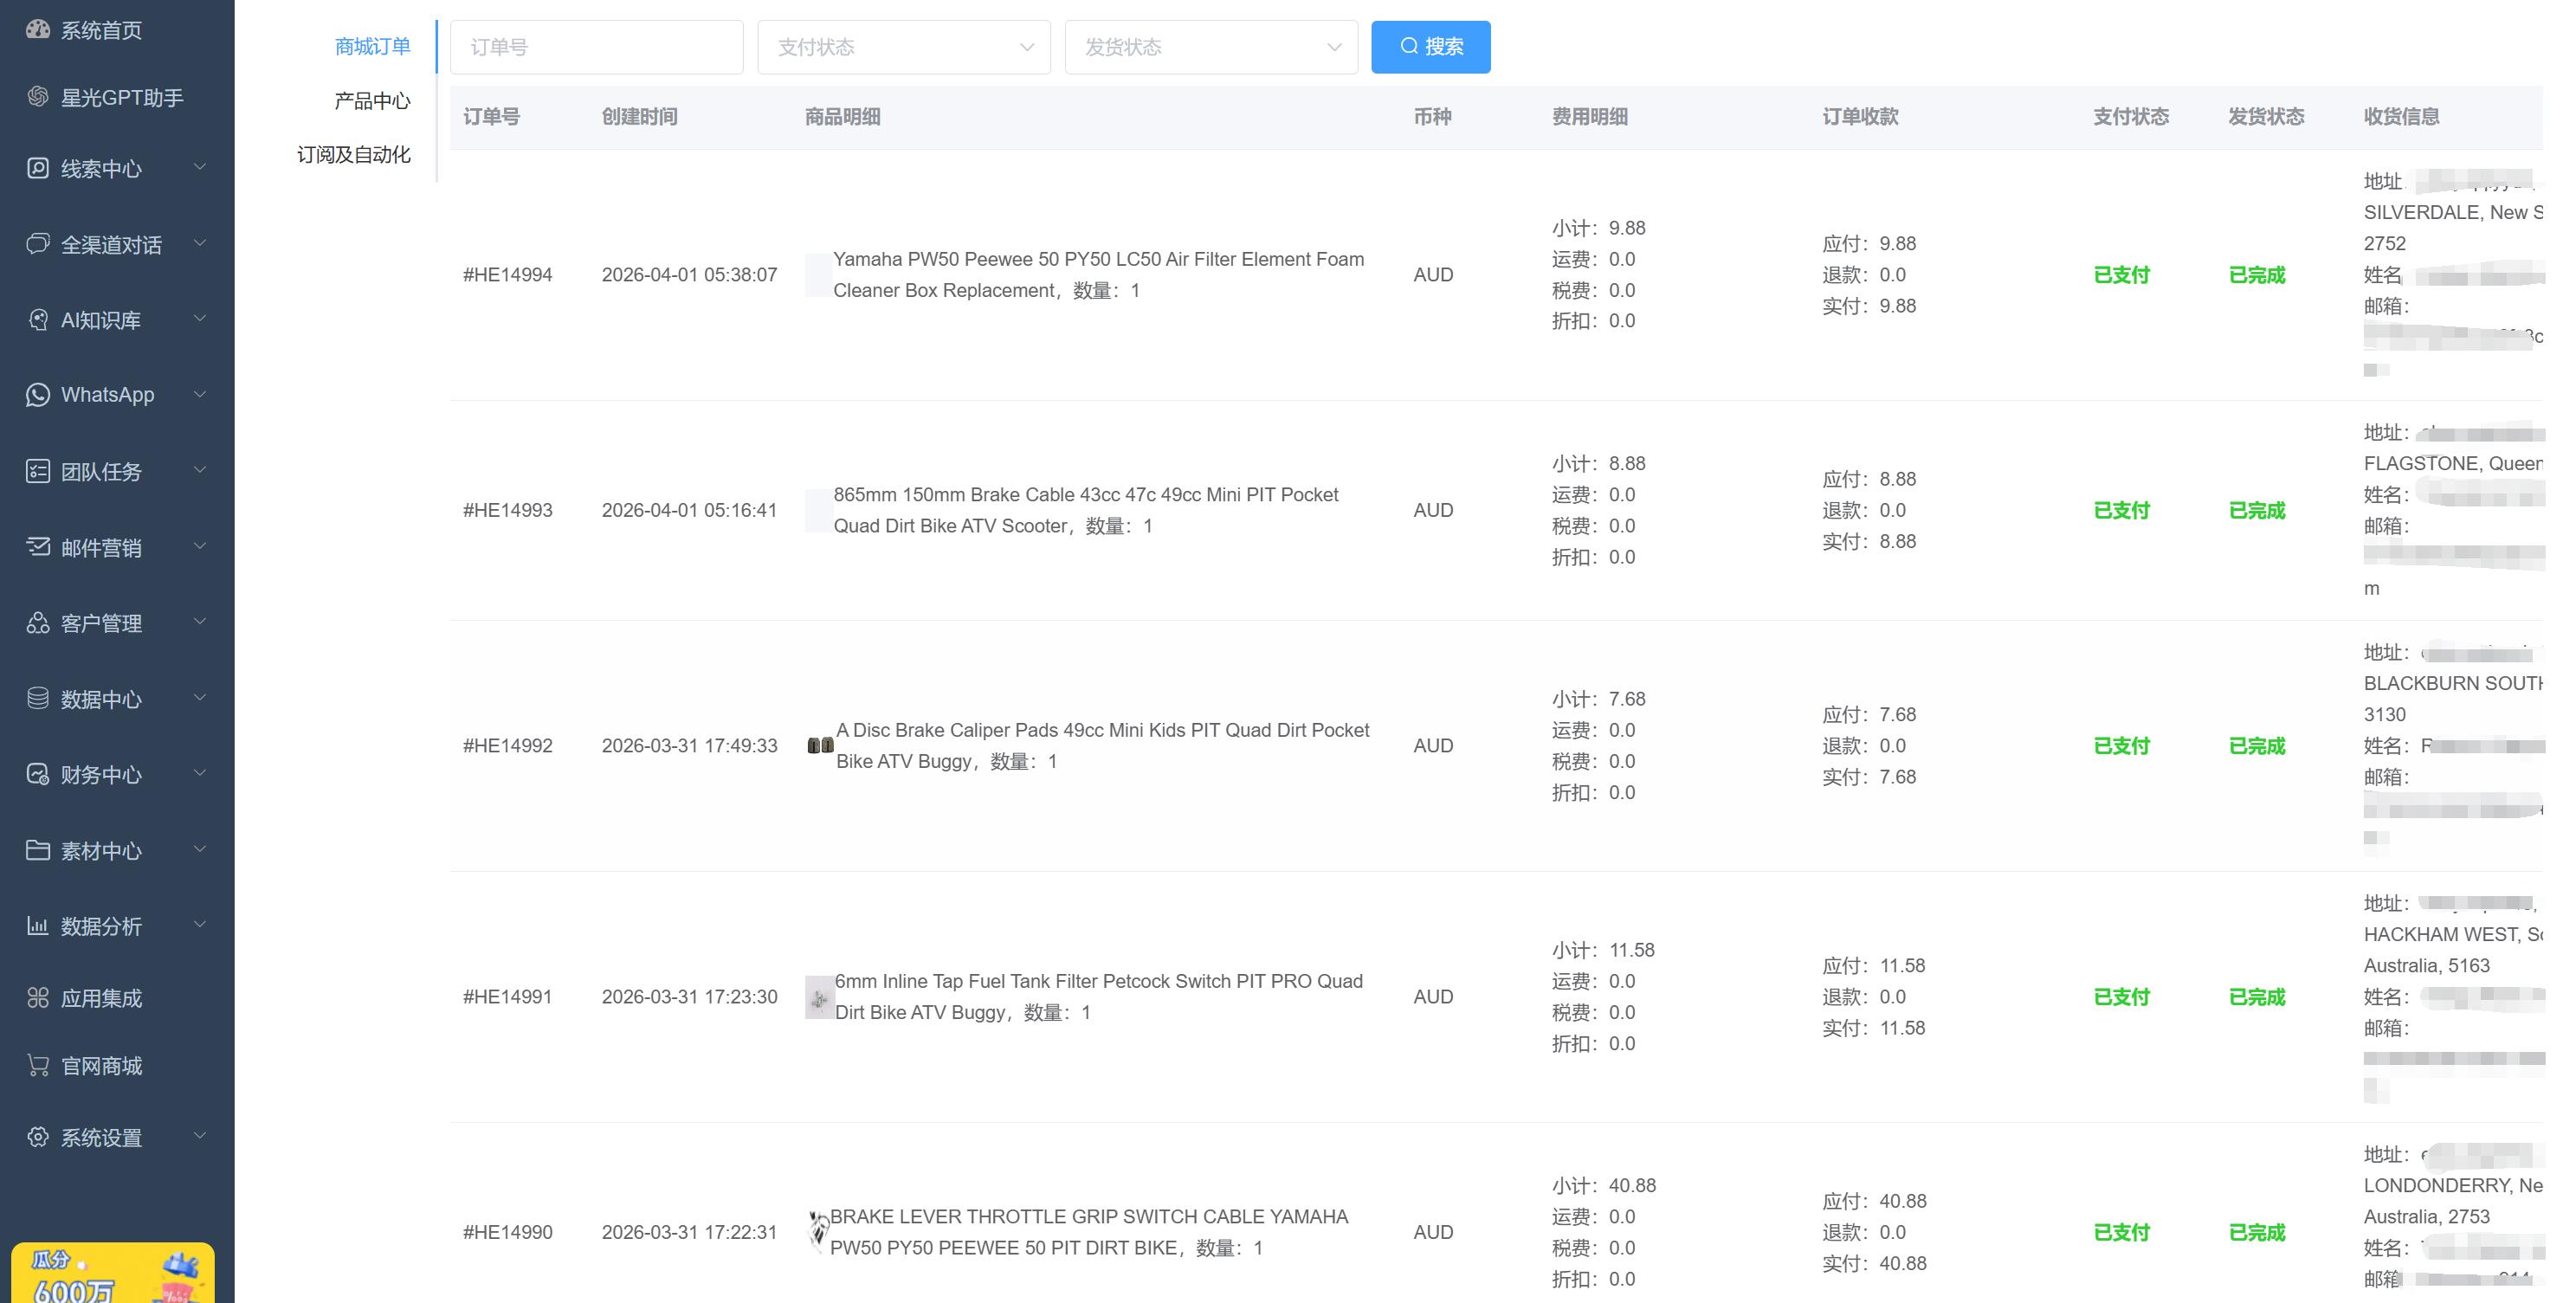Switch to the 订阅及自动化 tab
2576x1303 pixels.
click(353, 154)
